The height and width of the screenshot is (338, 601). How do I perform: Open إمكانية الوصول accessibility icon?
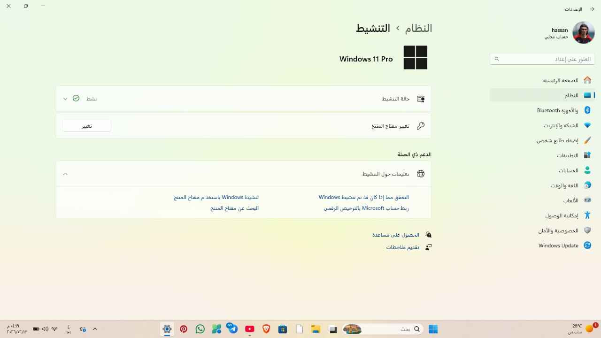(x=587, y=215)
